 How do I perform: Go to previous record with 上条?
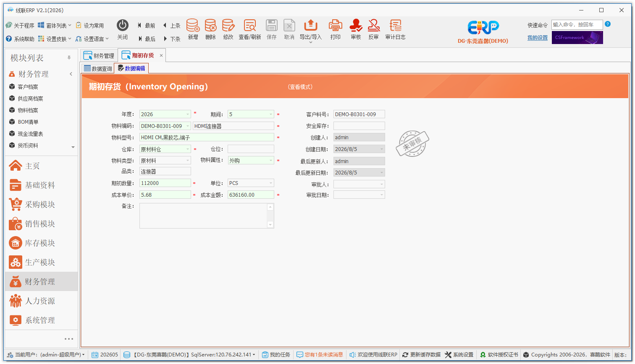pyautogui.click(x=171, y=26)
